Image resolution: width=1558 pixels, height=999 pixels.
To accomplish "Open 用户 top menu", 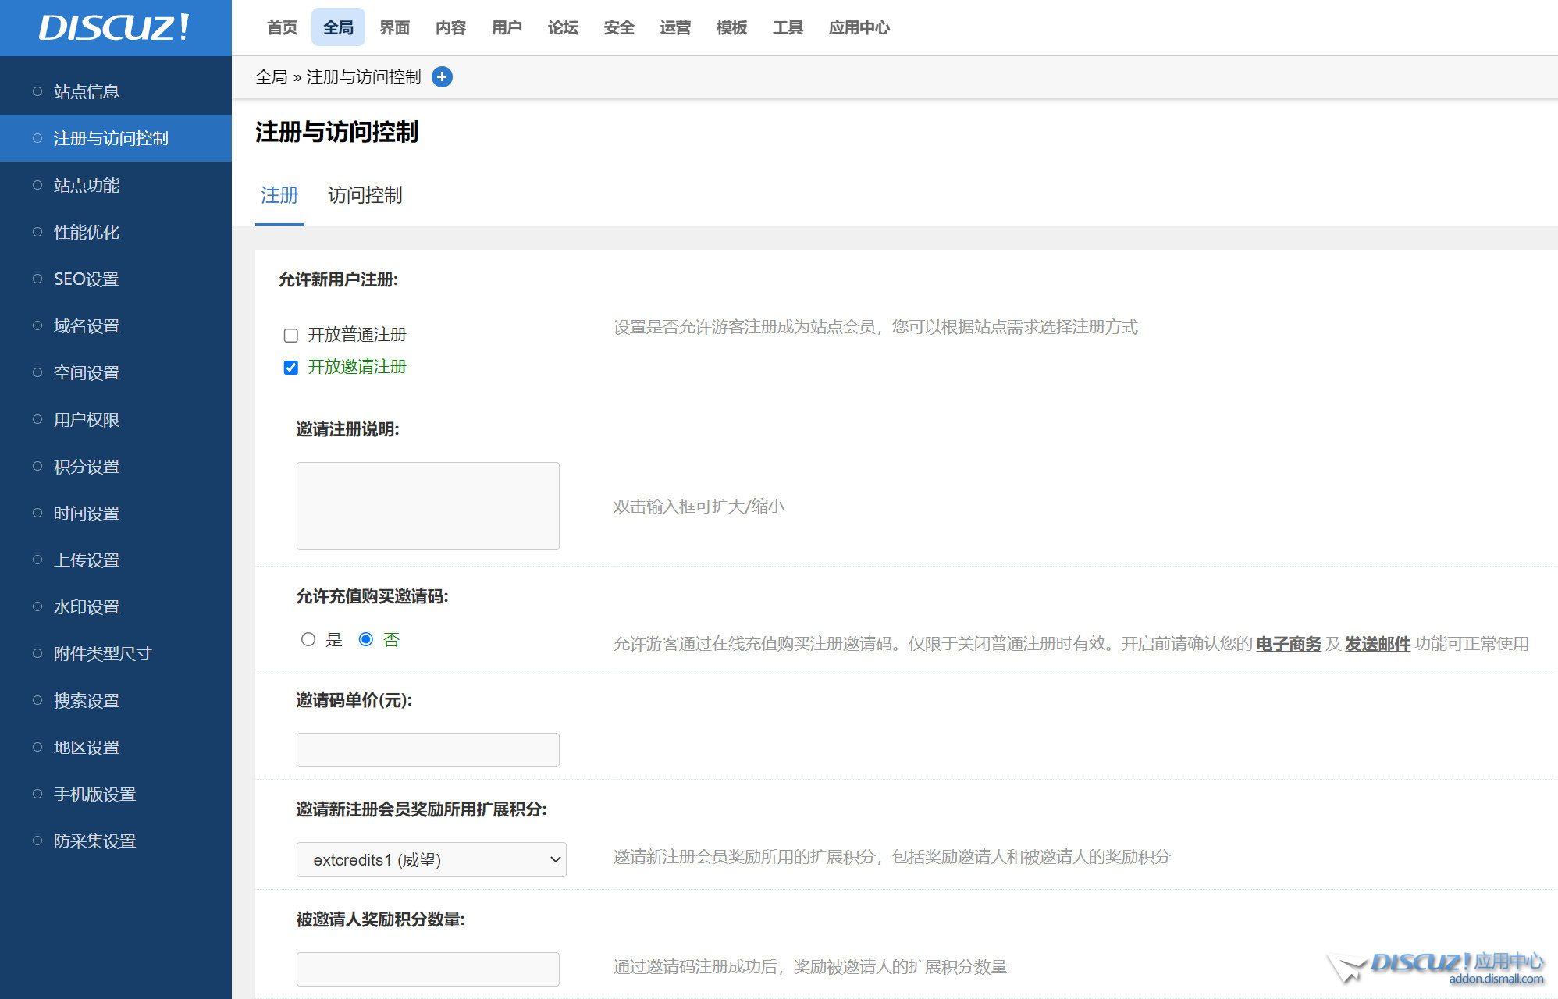I will (507, 27).
